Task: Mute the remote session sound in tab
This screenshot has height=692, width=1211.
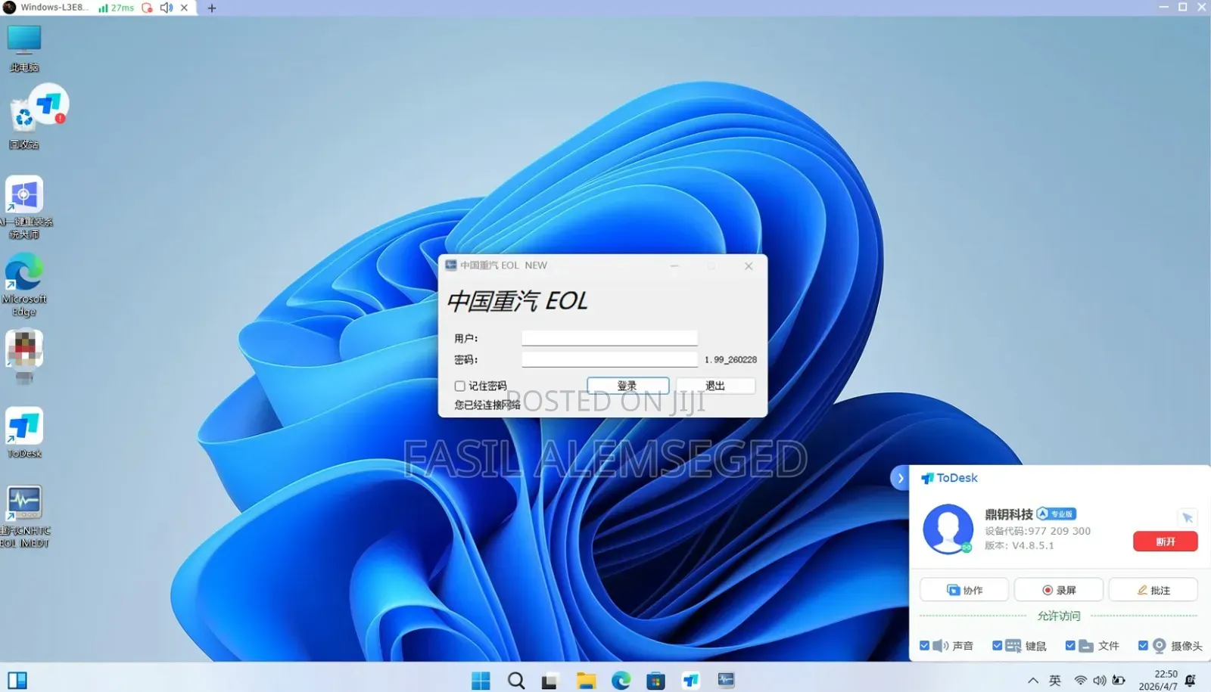Action: coord(167,8)
